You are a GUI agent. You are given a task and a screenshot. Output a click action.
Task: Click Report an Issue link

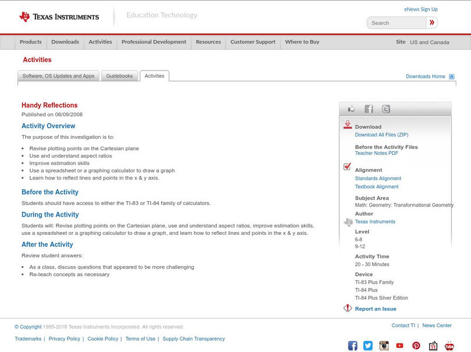(x=376, y=309)
